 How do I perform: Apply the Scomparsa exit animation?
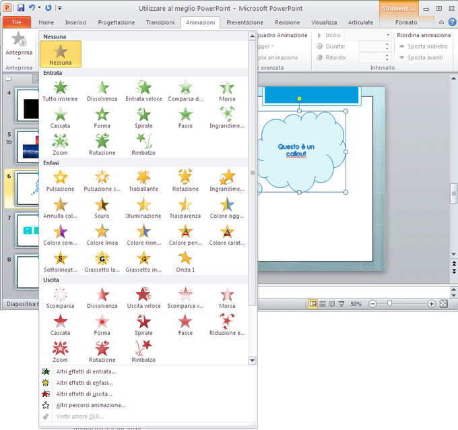60,298
